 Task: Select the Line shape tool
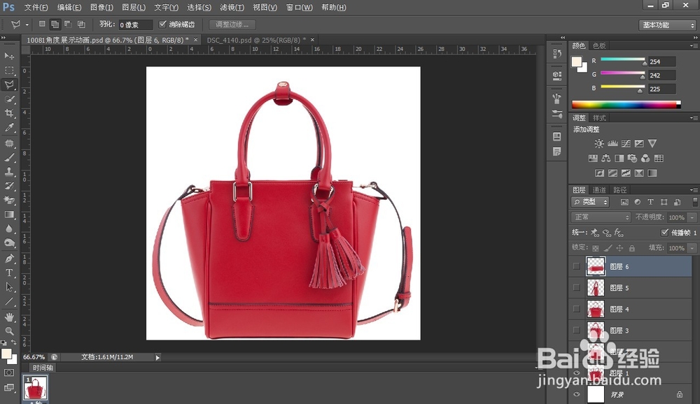pos(9,301)
